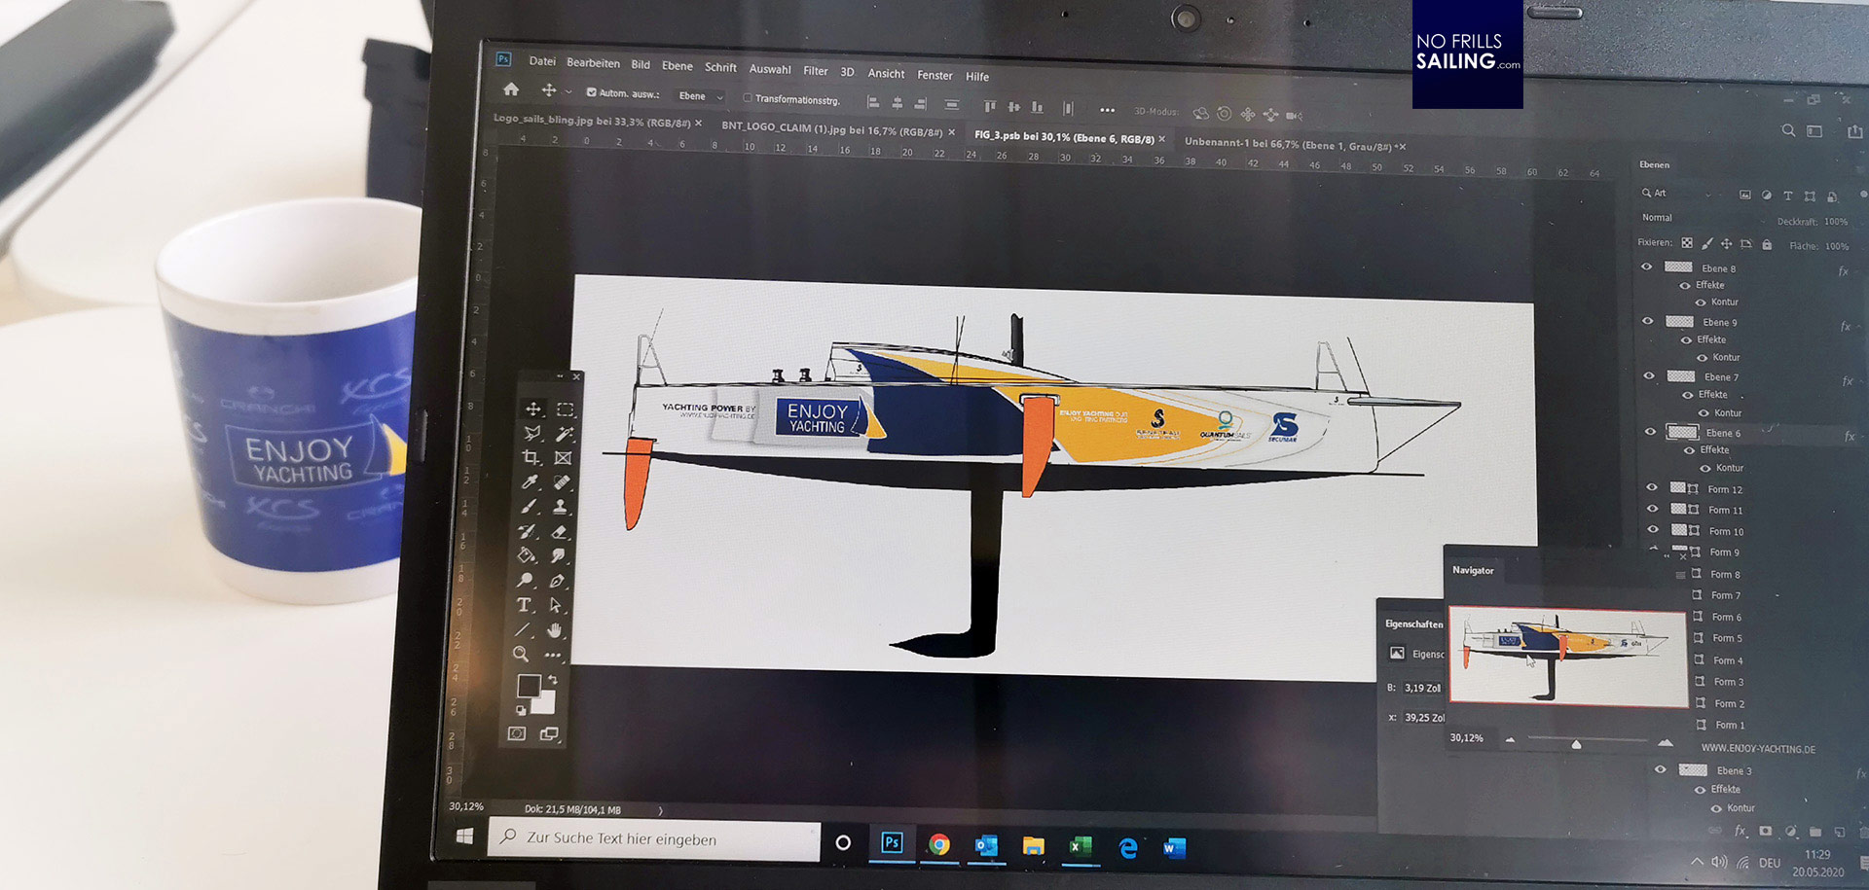
Task: Switch to the BNT_LOGO_CLAIM (1).jpg tab
Action: click(x=831, y=128)
